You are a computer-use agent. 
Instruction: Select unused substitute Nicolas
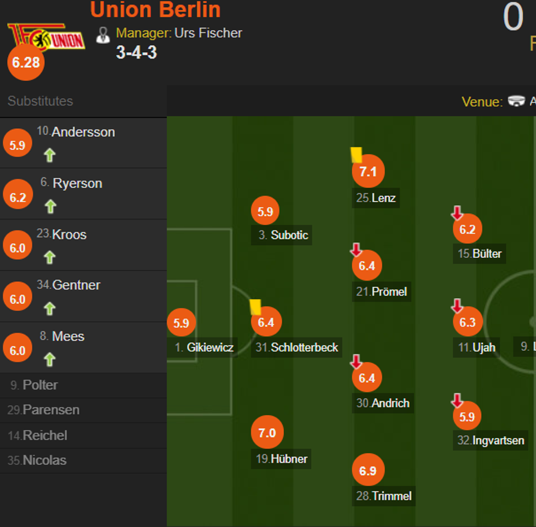coord(44,460)
